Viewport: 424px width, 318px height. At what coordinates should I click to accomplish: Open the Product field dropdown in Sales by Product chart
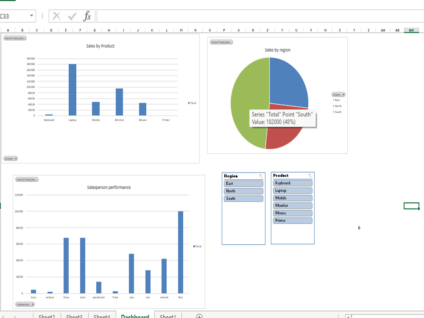11,159
